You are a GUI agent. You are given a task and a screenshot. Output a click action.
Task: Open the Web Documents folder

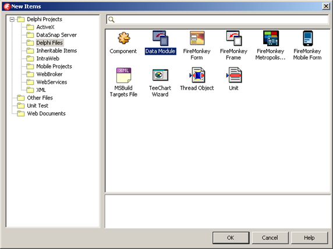point(46,113)
